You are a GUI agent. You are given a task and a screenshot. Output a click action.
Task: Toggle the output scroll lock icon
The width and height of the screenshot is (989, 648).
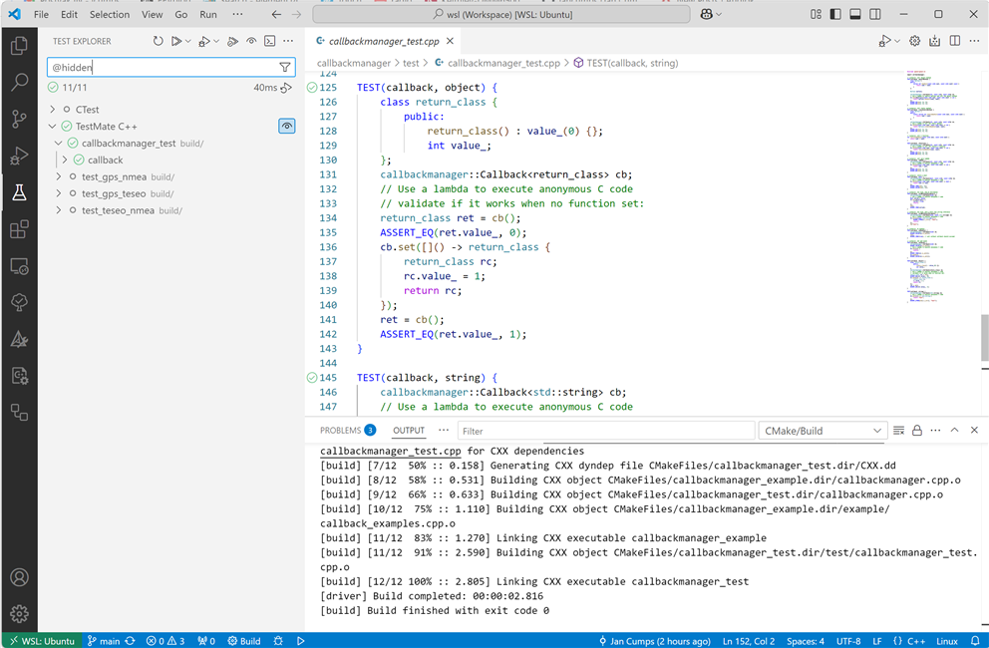917,431
